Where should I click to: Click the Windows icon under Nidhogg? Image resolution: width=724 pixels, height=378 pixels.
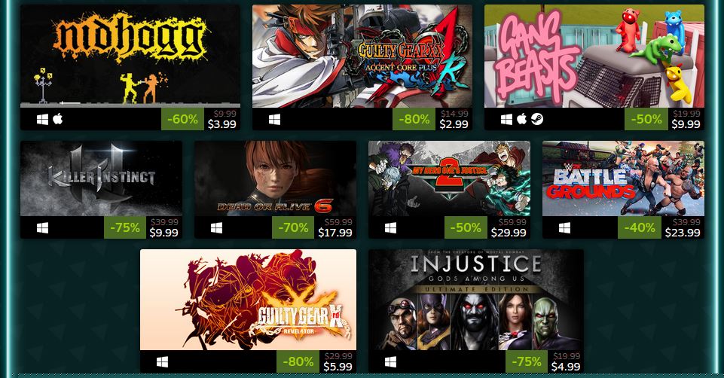click(x=42, y=120)
